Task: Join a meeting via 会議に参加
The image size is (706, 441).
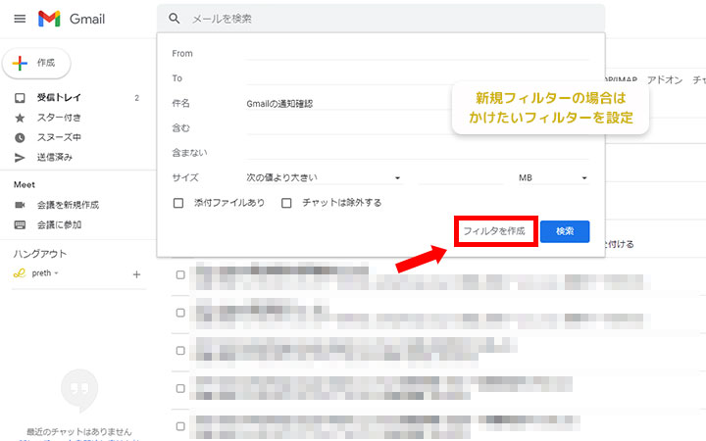Action: click(x=59, y=224)
